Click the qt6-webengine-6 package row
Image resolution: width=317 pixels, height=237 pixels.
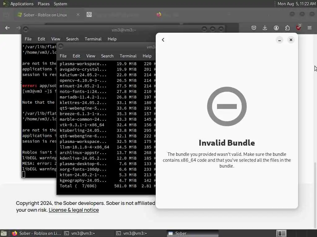click(107, 136)
